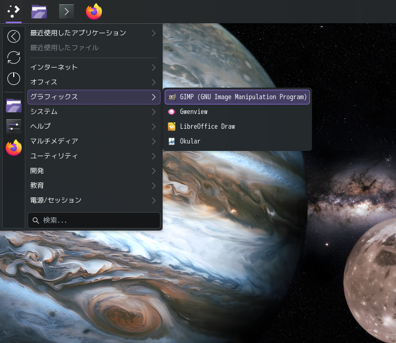396x343 pixels.
Task: Open the インターネット category
Action: click(x=94, y=68)
